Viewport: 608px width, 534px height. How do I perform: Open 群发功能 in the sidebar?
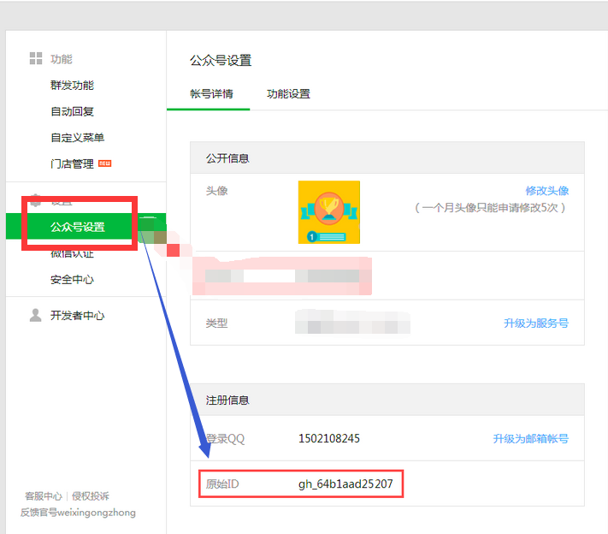pyautogui.click(x=72, y=86)
